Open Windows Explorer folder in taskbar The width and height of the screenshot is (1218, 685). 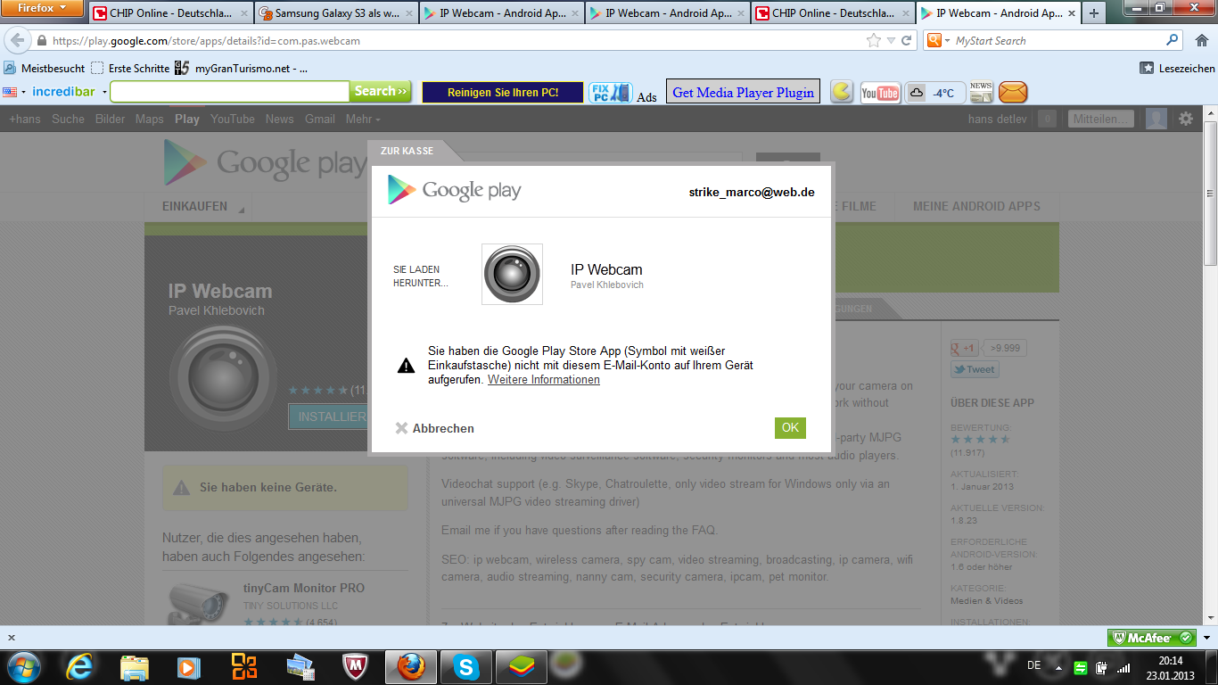click(x=135, y=666)
